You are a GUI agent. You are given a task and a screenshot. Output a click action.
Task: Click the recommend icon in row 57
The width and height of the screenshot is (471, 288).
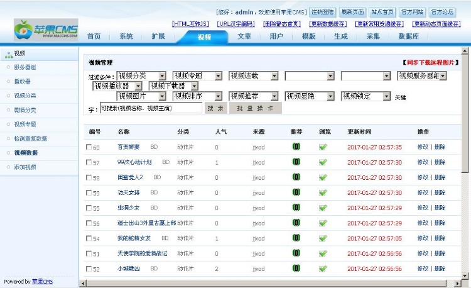(296, 162)
